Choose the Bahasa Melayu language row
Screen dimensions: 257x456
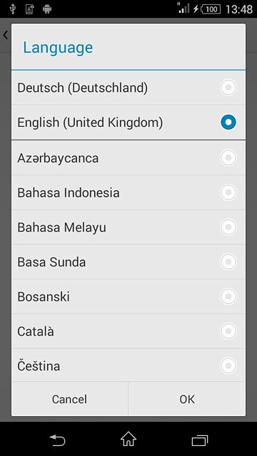[128, 227]
